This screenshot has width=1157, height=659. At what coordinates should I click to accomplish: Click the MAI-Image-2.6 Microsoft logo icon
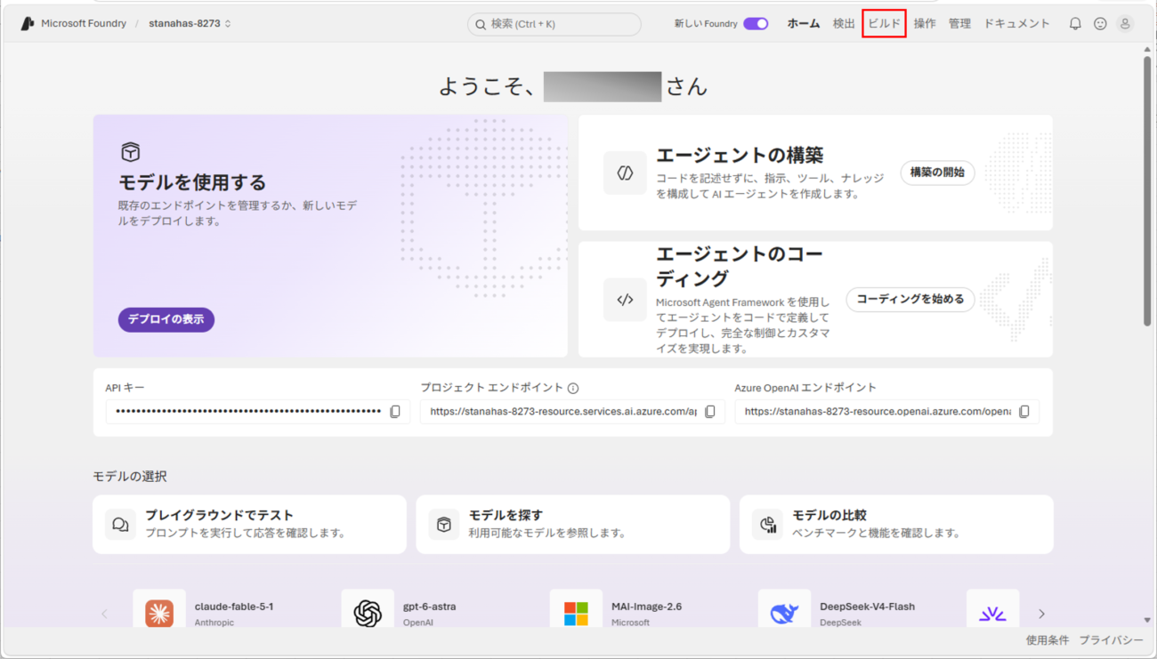click(576, 613)
